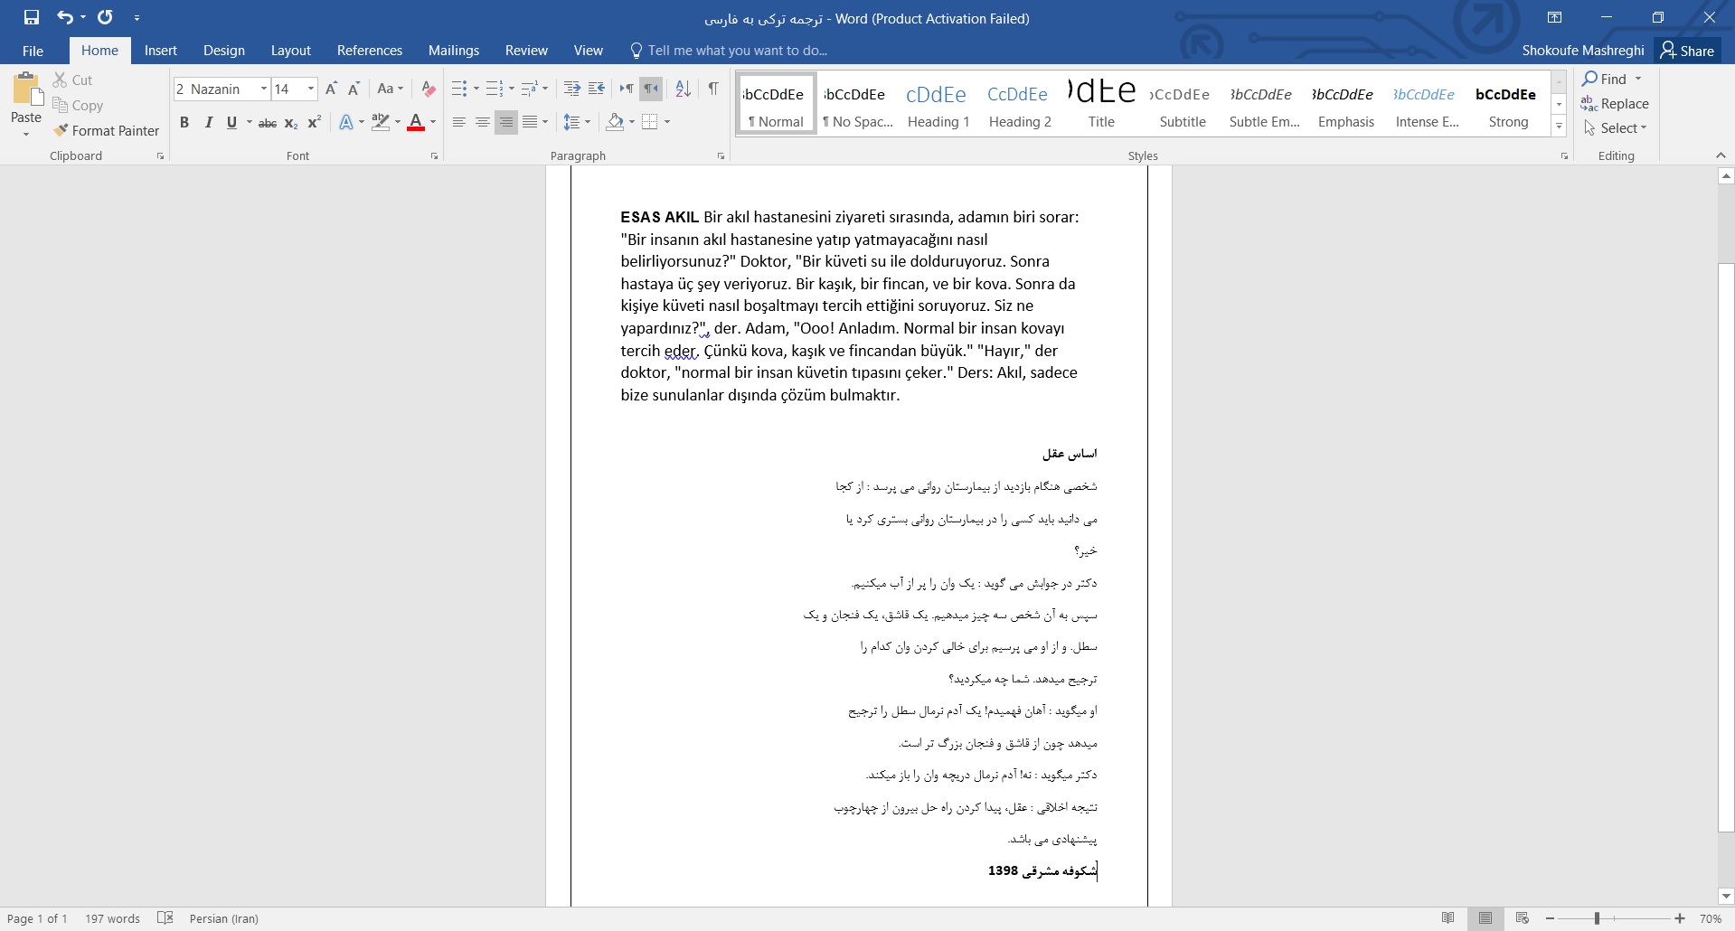1735x931 pixels.
Task: Toggle Underline formatting
Action: point(231,122)
